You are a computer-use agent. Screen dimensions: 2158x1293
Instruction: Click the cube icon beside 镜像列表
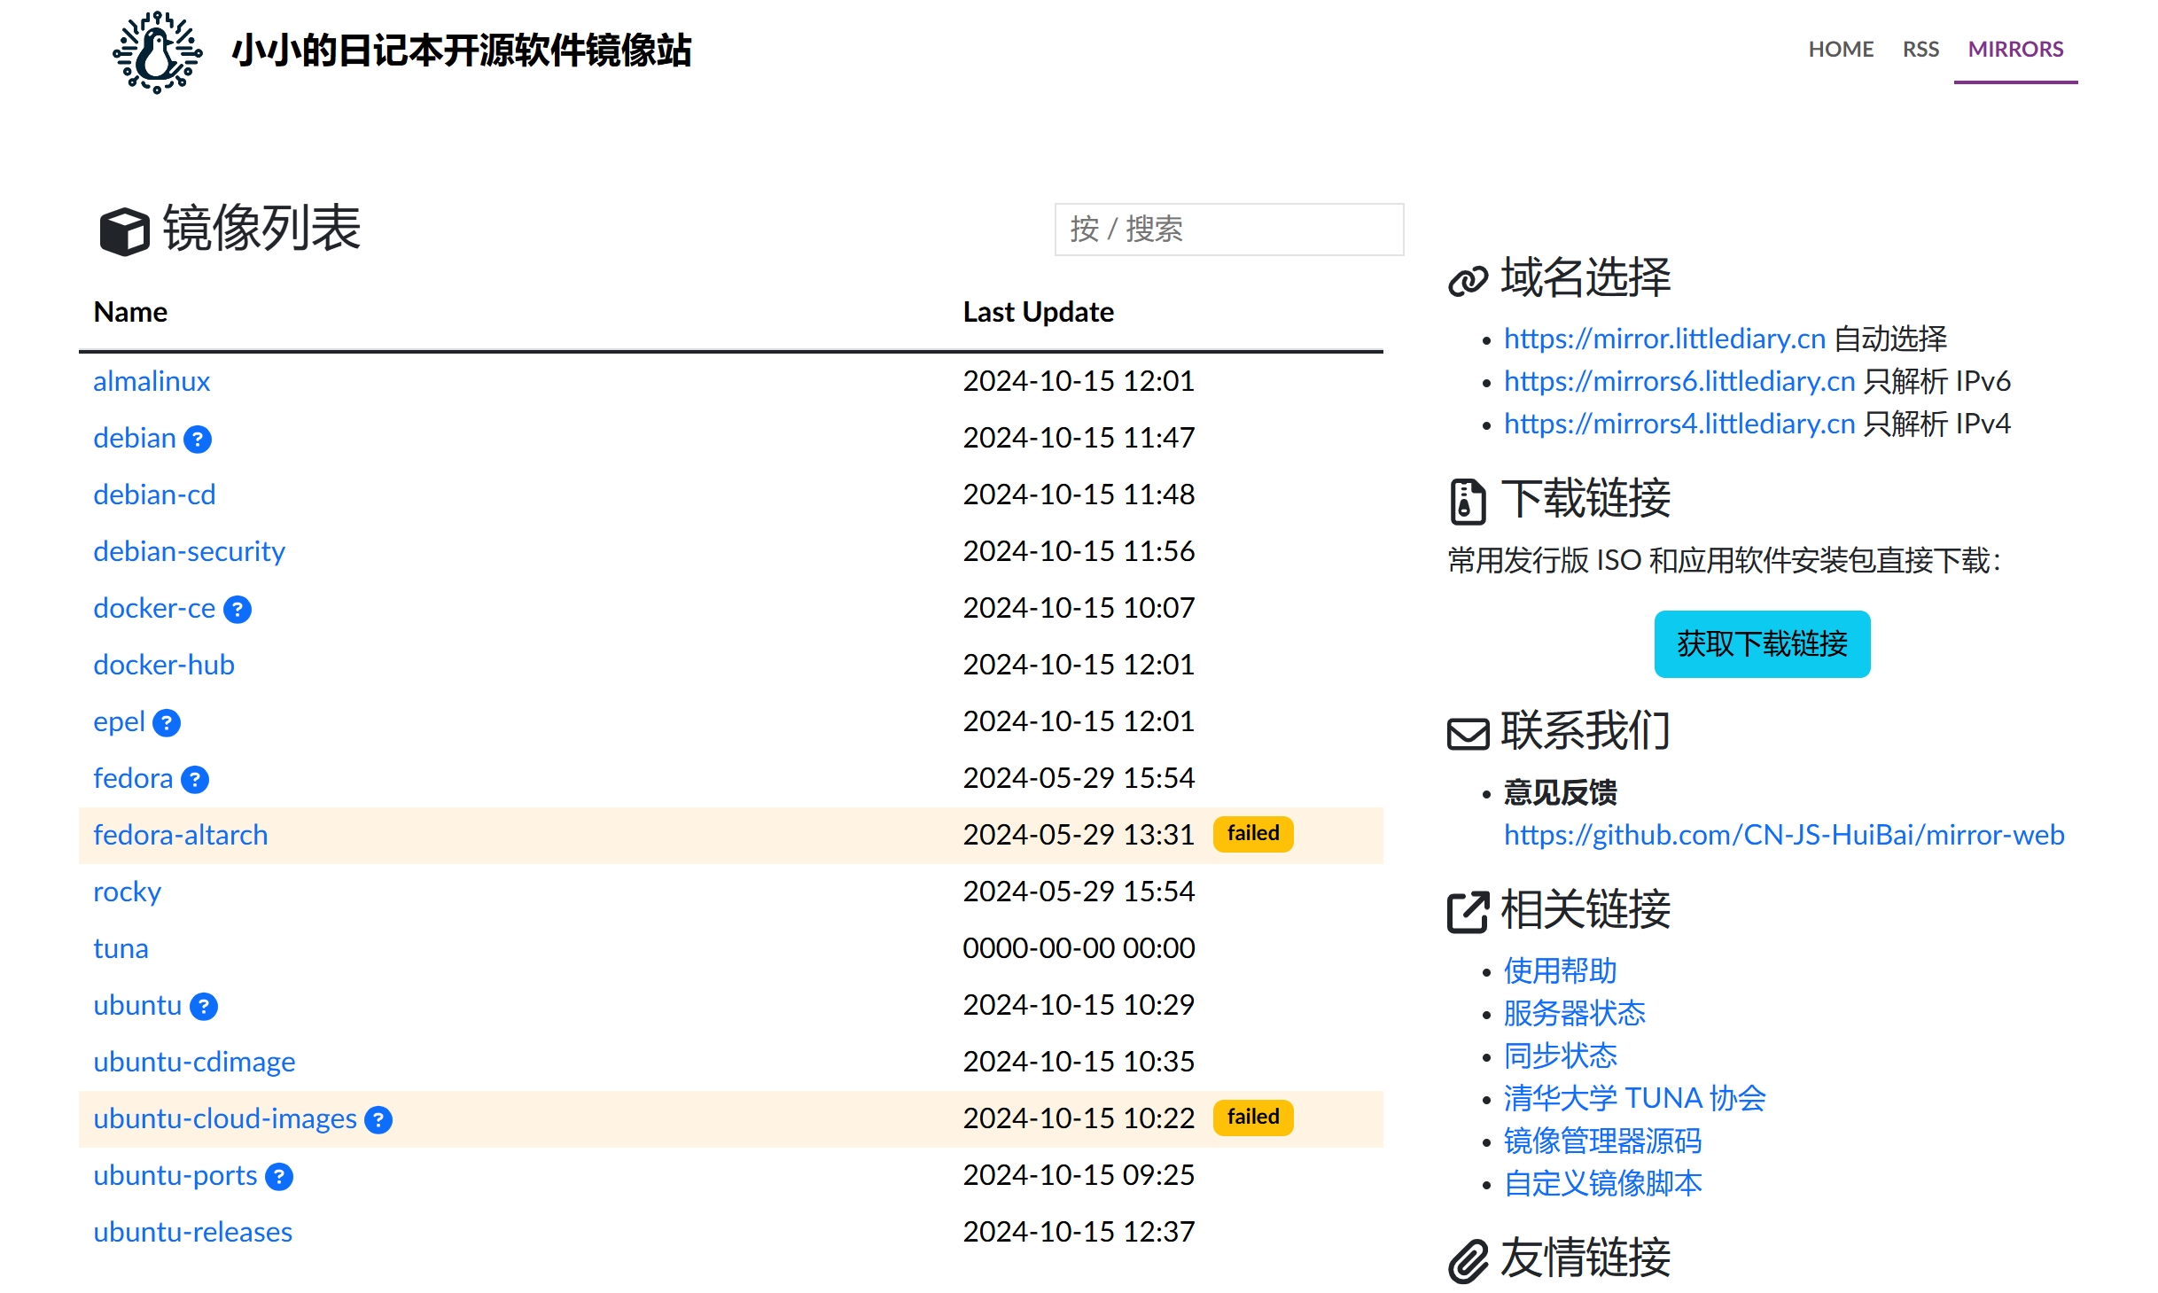pos(124,231)
